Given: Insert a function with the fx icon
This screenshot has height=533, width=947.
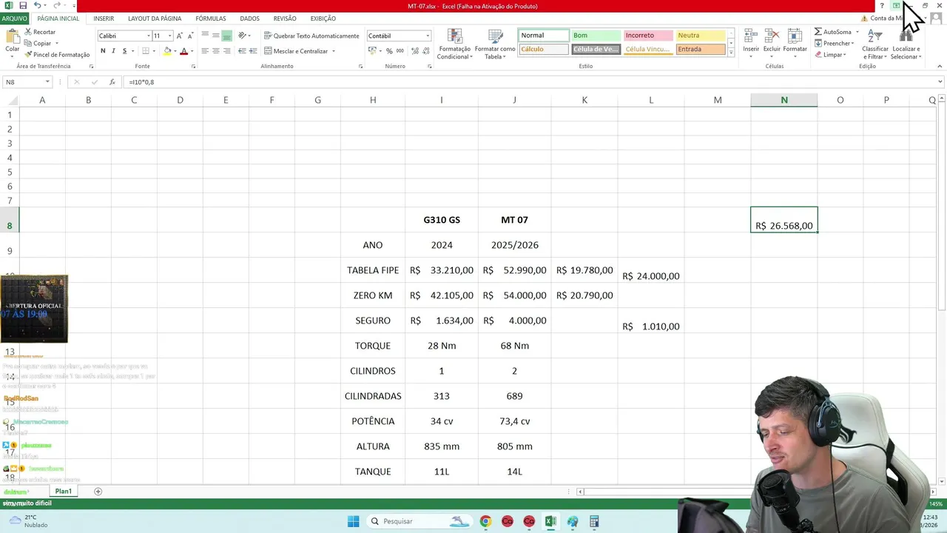Looking at the screenshot, I should [112, 82].
